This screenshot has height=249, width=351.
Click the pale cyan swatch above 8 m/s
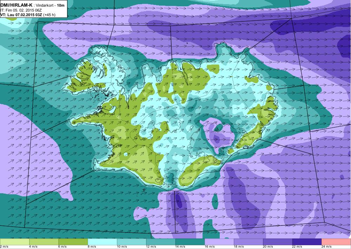pos(102,242)
